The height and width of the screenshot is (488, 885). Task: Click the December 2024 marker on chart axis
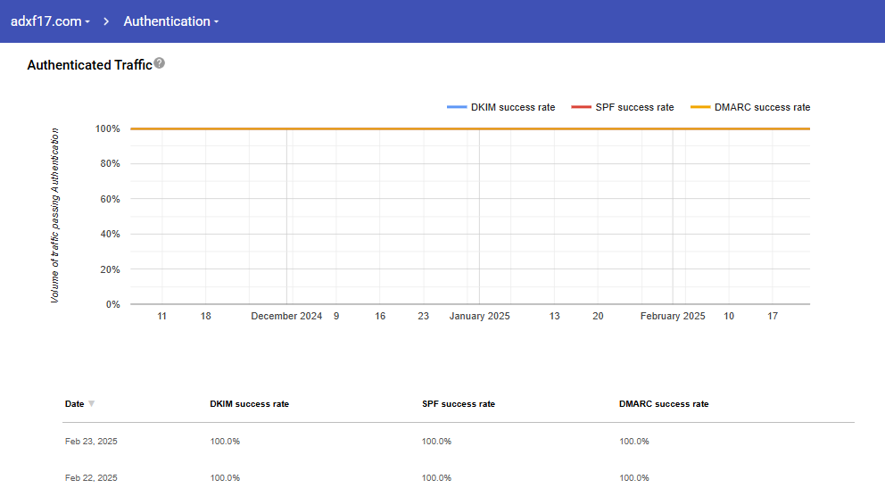tap(286, 316)
